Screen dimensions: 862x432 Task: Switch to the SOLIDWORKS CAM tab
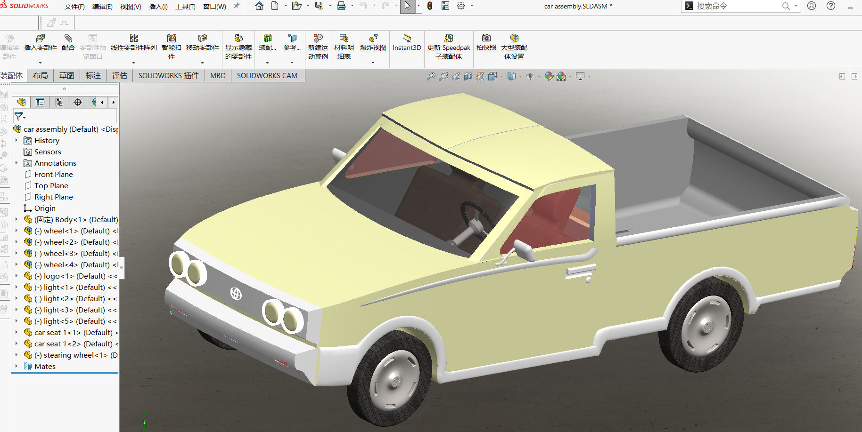267,75
